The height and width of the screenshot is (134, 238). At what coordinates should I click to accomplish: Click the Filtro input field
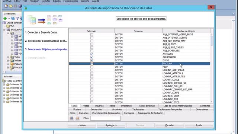pos(106,118)
